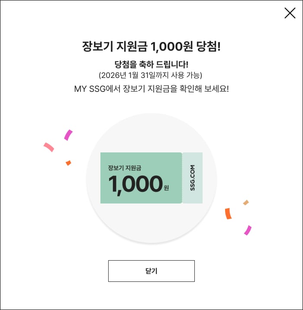Select the expiry notice 2026년 1월 31일까지 사용 가능
This screenshot has height=310, width=303.
151,75
